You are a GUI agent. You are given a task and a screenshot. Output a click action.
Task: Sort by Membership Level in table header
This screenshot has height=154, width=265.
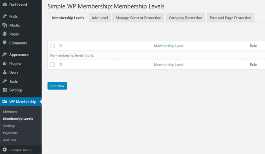(169, 46)
